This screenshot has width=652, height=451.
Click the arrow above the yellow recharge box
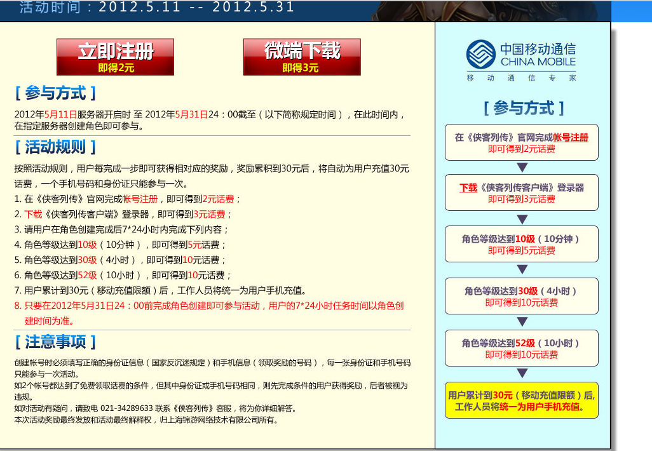[522, 373]
